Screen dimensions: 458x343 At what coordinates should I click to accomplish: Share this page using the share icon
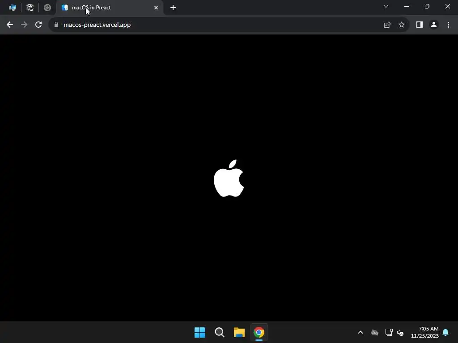(387, 25)
